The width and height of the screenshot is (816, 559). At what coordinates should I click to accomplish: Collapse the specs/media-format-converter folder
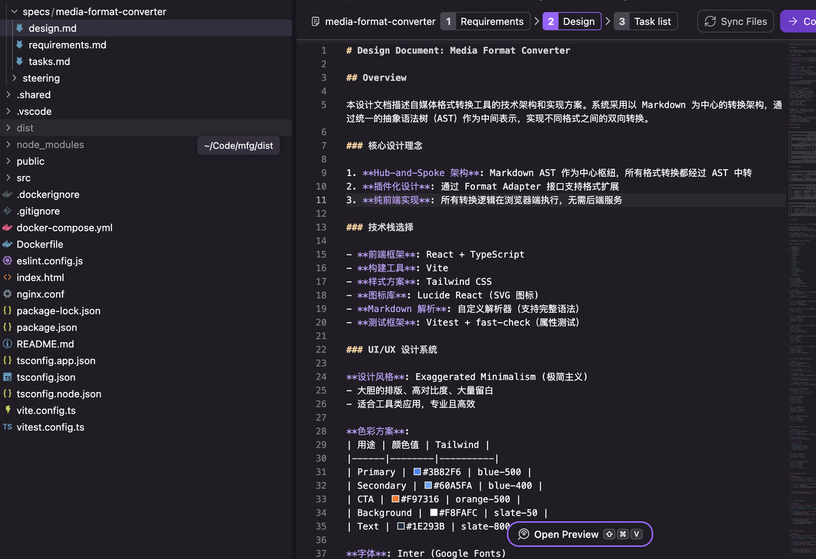[x=15, y=11]
